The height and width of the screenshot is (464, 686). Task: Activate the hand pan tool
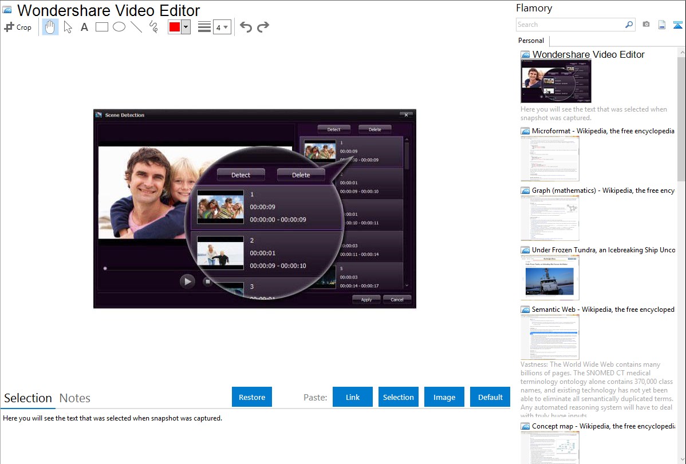tap(50, 27)
